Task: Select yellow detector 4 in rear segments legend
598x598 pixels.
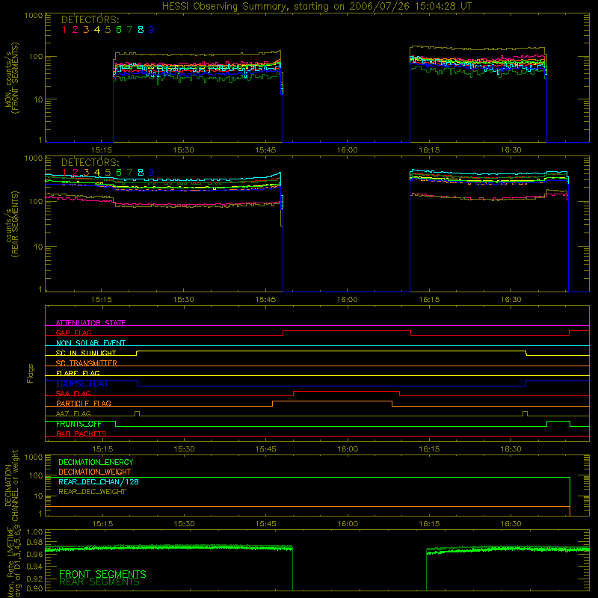Action: 97,173
